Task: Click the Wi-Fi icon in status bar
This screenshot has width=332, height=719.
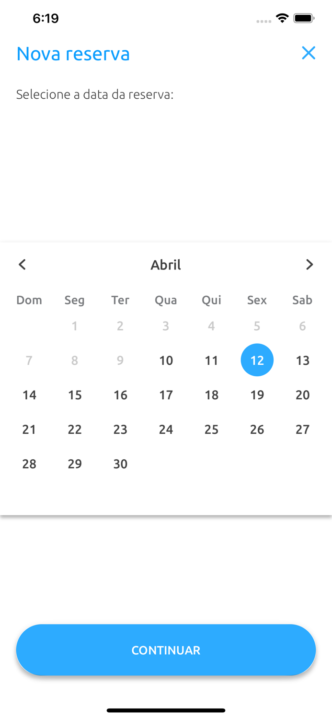Action: (282, 18)
